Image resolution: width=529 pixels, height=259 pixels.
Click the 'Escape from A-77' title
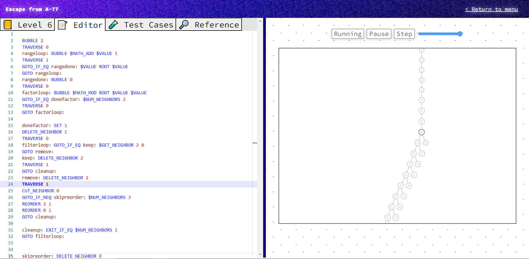(x=32, y=9)
